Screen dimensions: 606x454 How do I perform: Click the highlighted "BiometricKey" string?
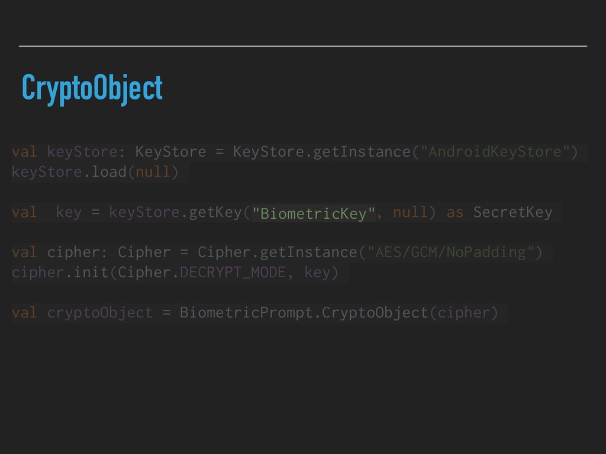pyautogui.click(x=313, y=213)
